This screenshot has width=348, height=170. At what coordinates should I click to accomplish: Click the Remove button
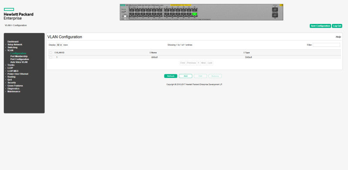pos(215,76)
